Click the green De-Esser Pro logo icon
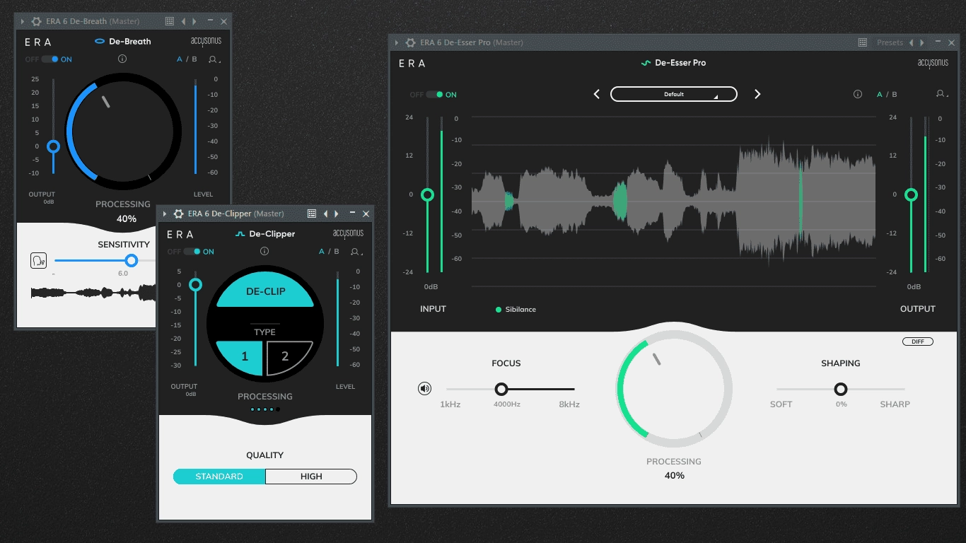The height and width of the screenshot is (543, 966). (x=646, y=63)
